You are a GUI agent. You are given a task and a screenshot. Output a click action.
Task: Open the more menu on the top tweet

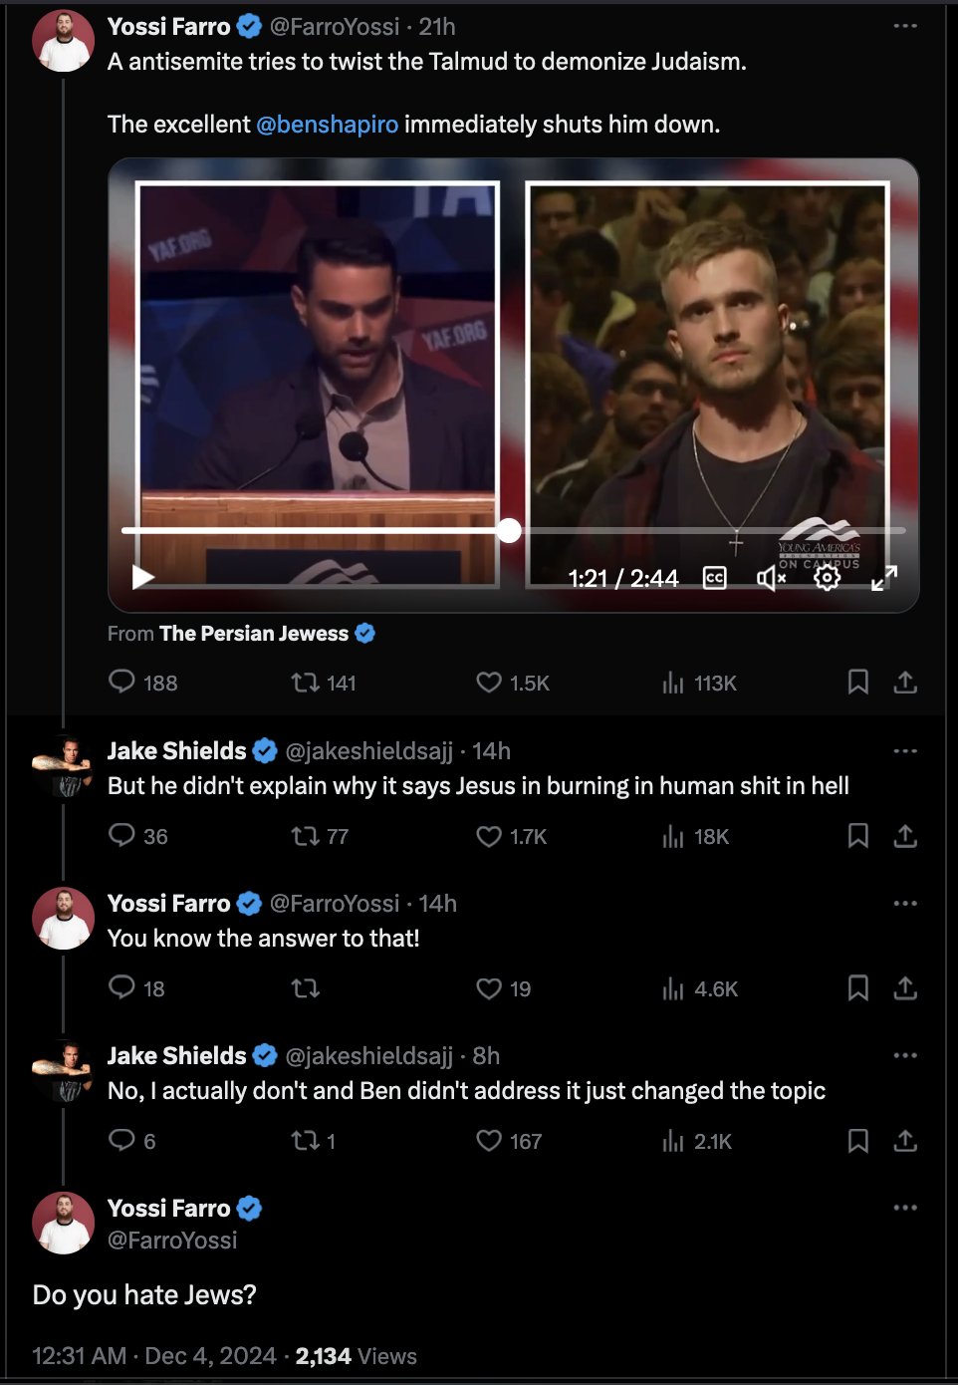coord(904,26)
